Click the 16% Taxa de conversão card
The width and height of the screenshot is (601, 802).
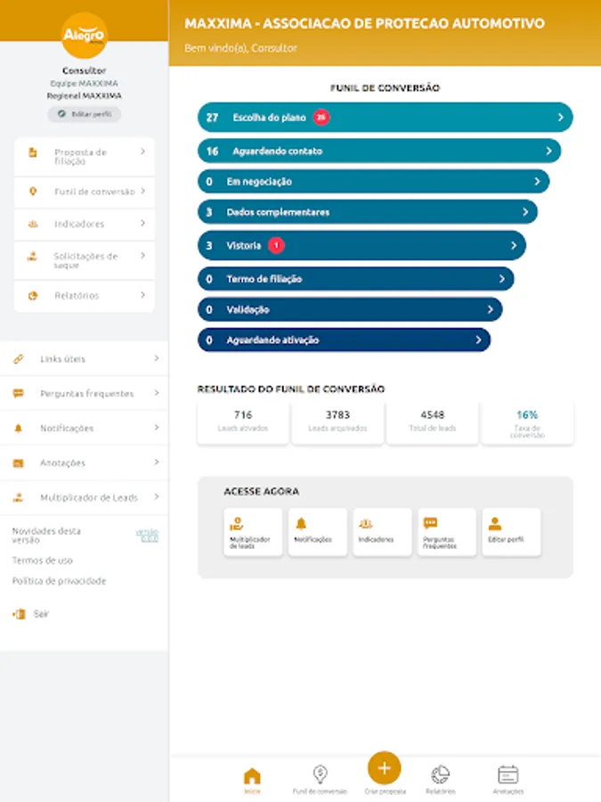(527, 422)
